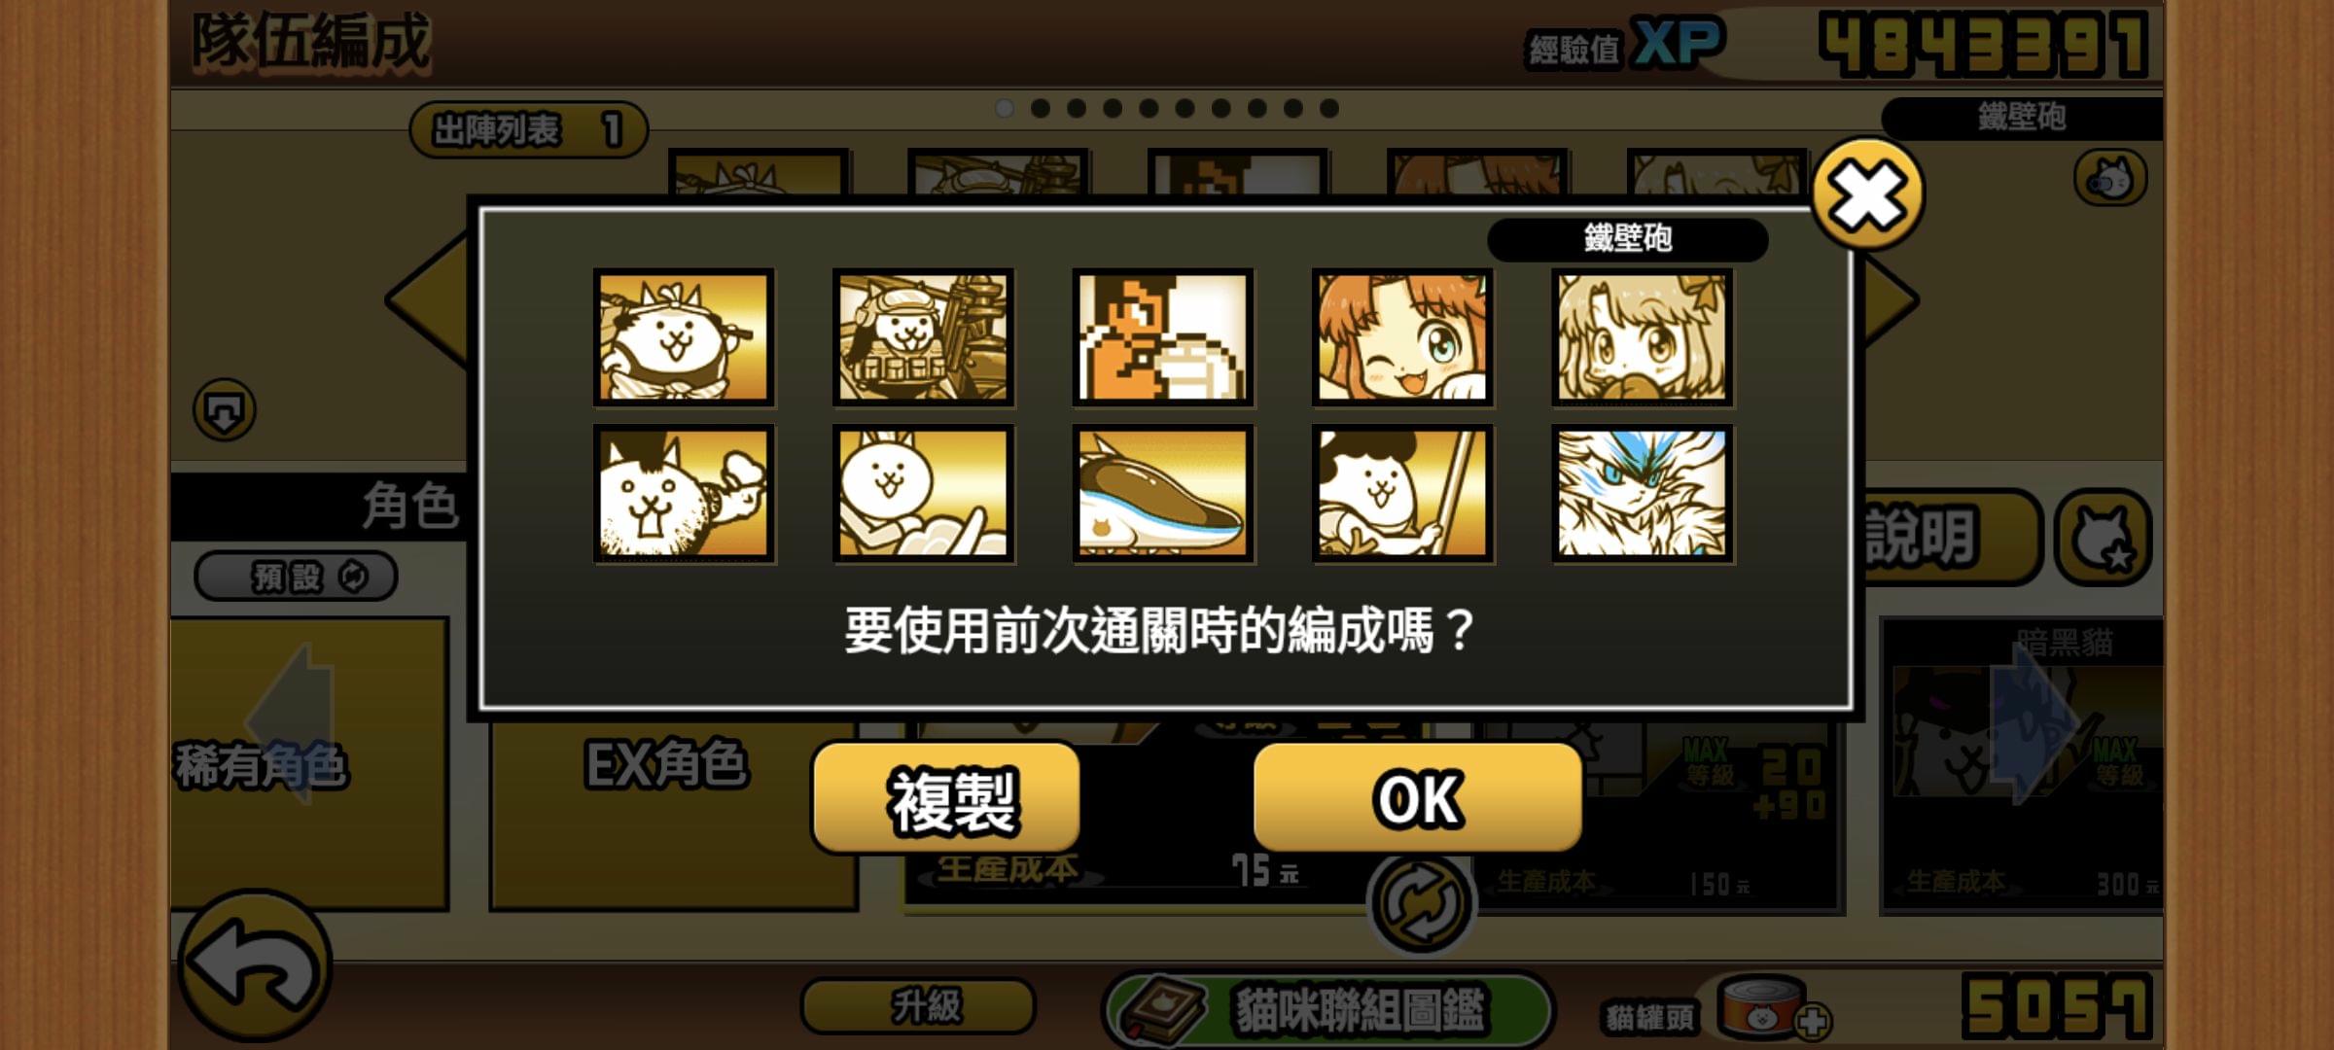
Task: Click the circular refresh swap icon
Action: [x=1422, y=903]
